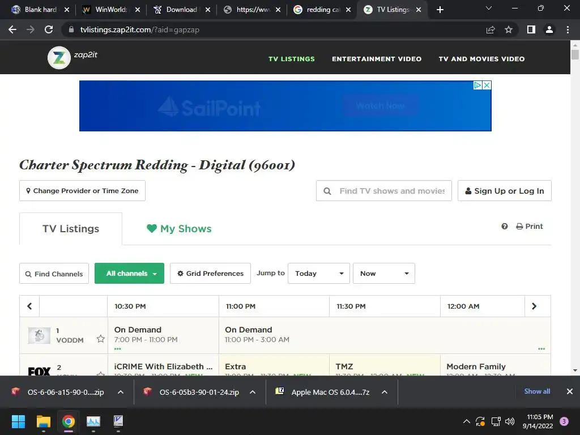Go back with browser back arrow
This screenshot has height=435, width=580.
point(12,29)
